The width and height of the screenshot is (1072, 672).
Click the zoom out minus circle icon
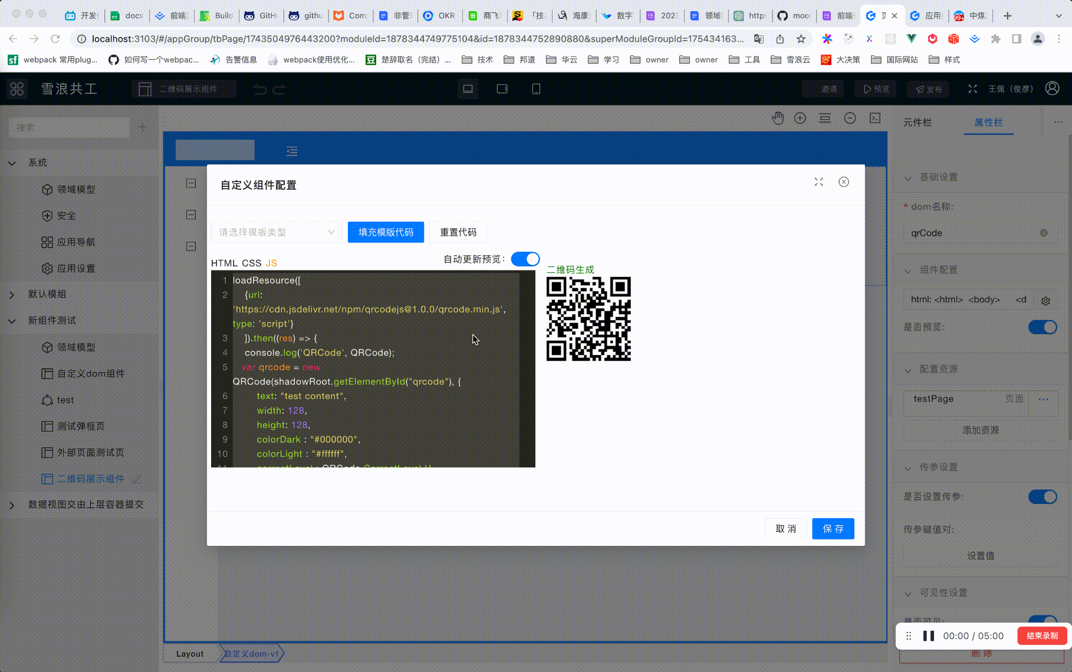[x=850, y=118]
